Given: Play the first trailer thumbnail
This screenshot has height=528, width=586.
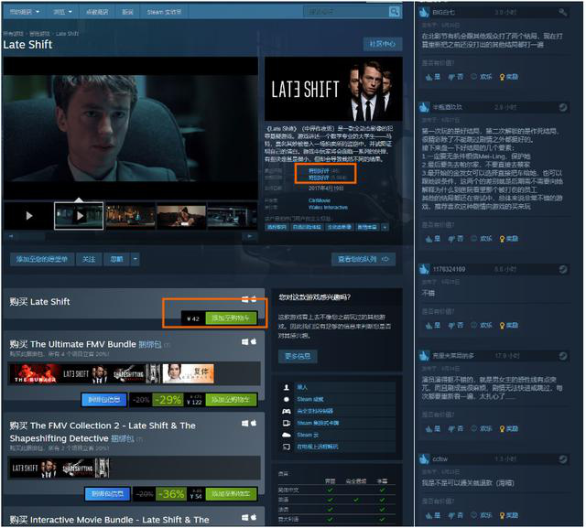Looking at the screenshot, I should (28, 215).
